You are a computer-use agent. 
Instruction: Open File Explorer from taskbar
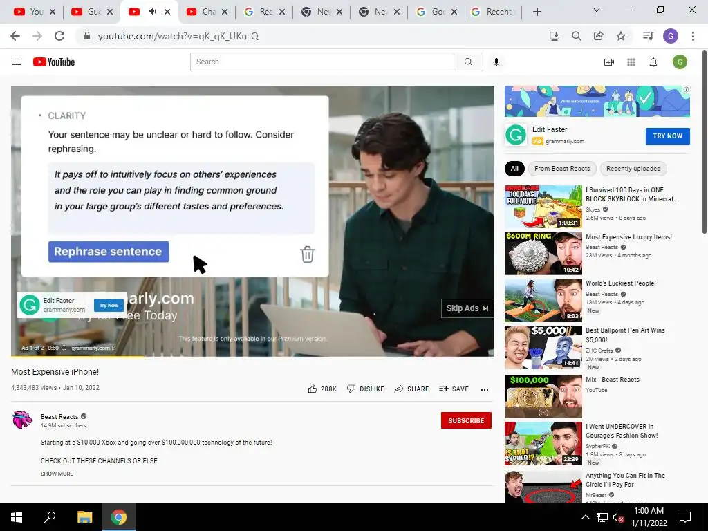(84, 517)
